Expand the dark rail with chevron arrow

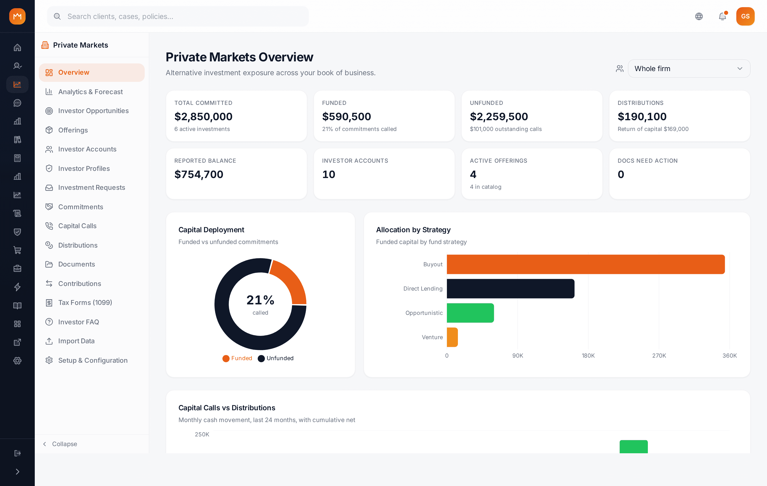[x=17, y=472]
